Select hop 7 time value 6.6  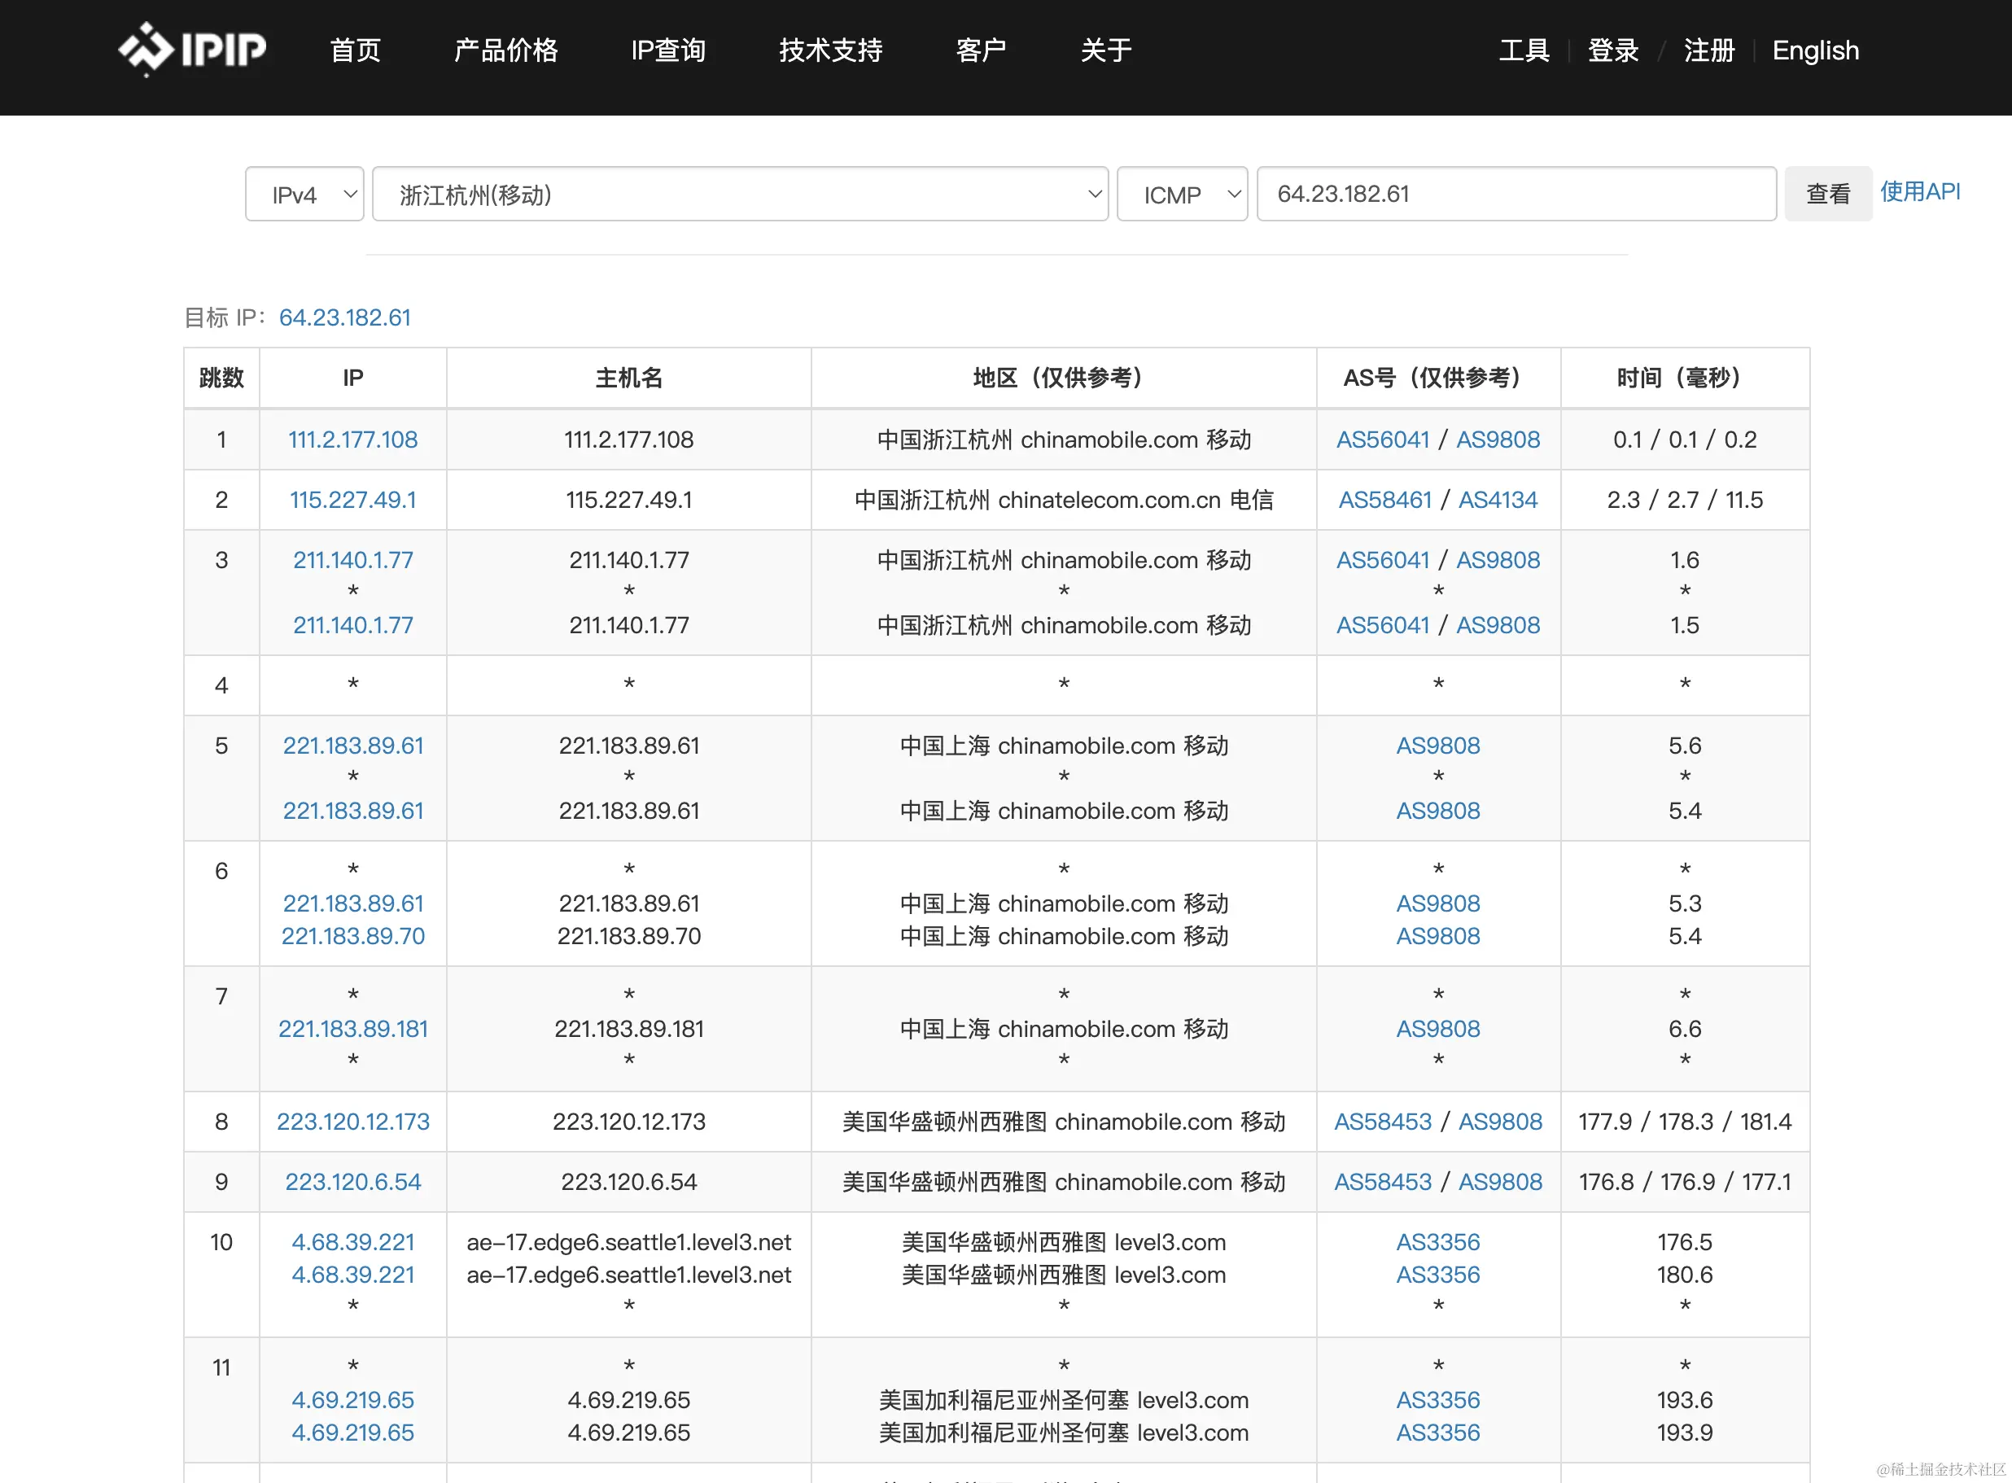click(x=1685, y=1029)
